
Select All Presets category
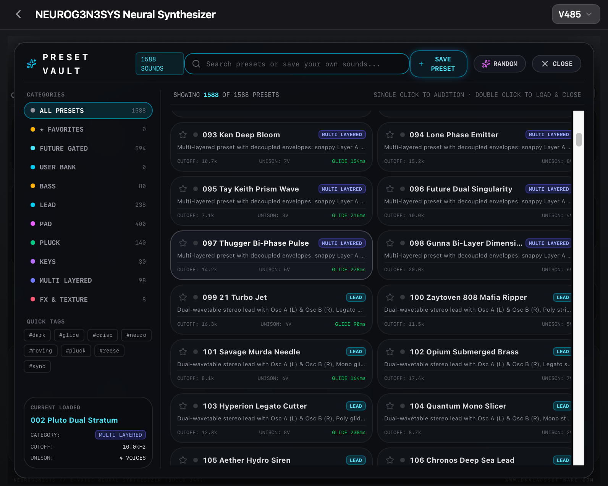click(x=88, y=111)
